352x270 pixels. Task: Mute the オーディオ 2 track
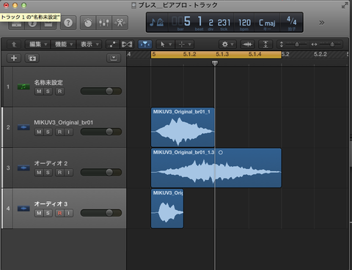click(x=39, y=173)
